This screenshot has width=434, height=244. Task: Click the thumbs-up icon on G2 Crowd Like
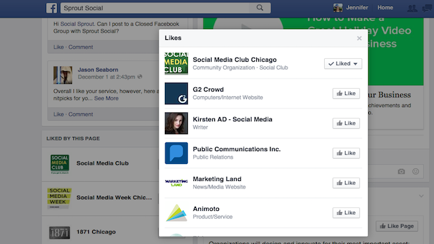point(340,94)
